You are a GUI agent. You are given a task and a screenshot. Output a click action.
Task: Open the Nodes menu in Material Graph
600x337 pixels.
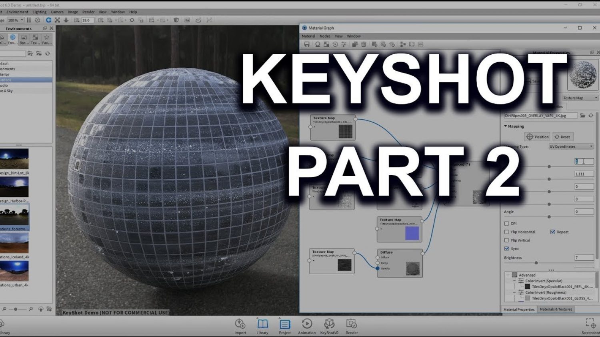tap(325, 36)
